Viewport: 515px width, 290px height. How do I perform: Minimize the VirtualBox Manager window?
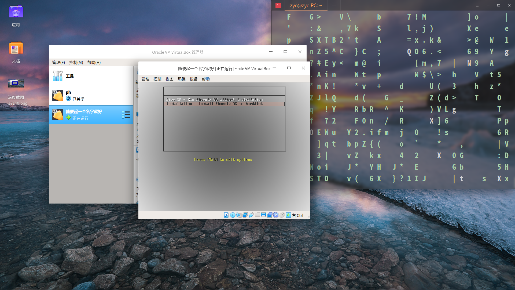[271, 52]
